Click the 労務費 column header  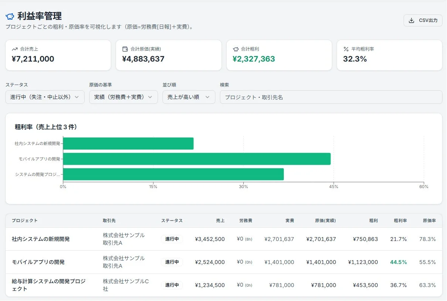coord(246,221)
